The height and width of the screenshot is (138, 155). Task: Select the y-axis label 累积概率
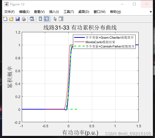point(10,77)
